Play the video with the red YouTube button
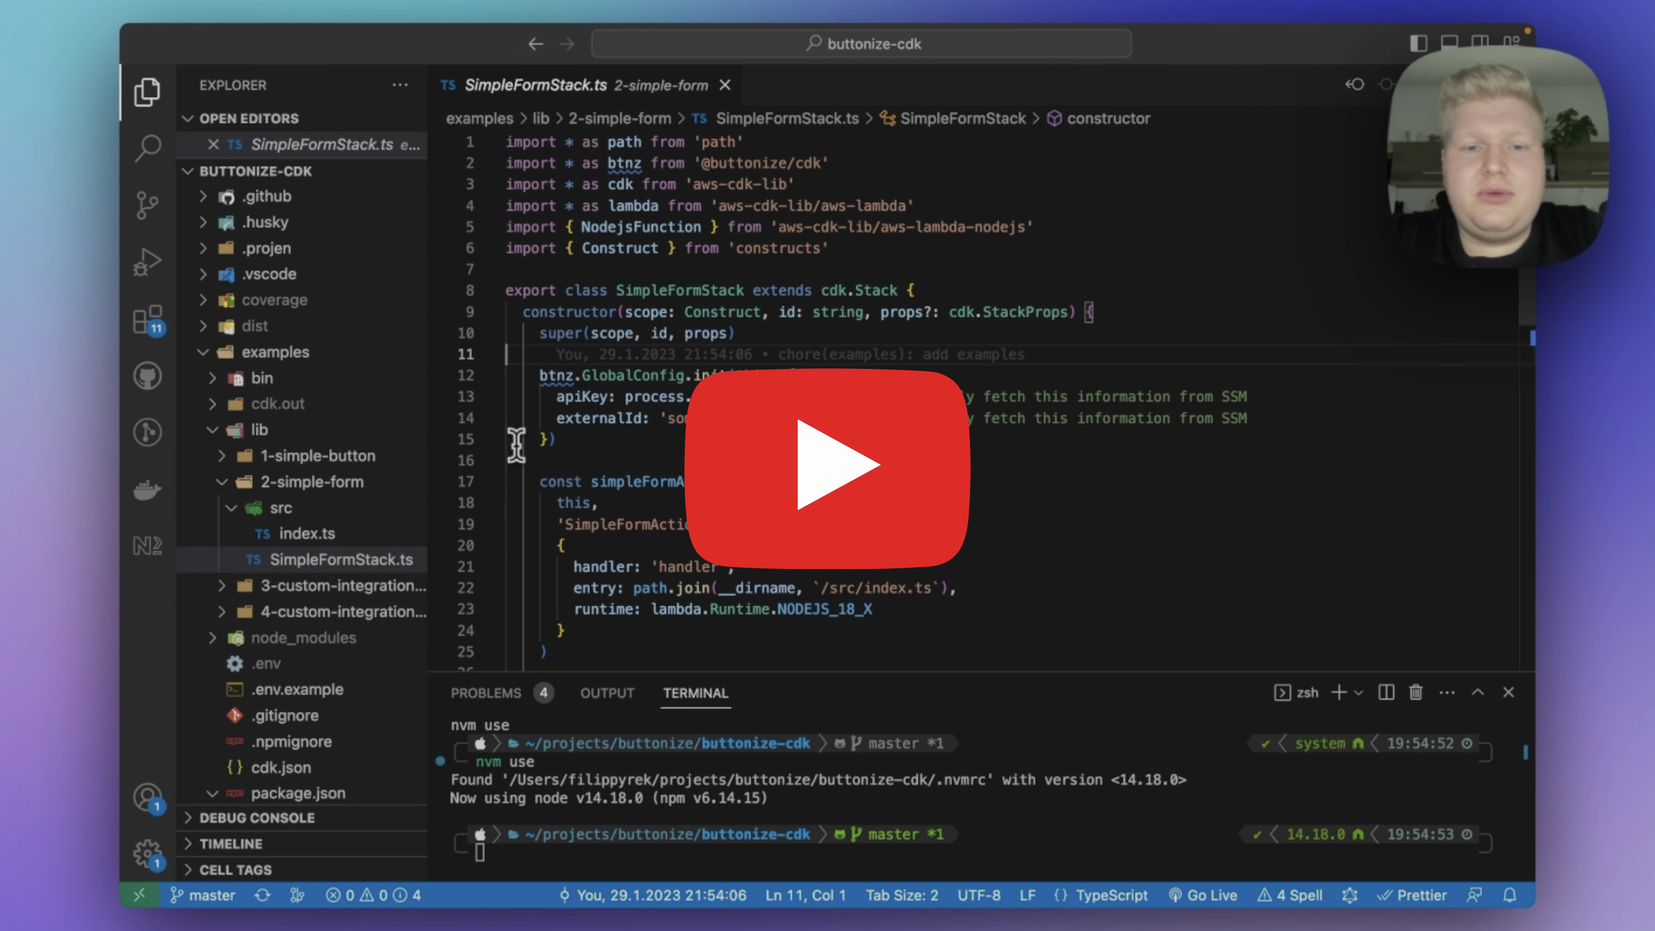Image resolution: width=1655 pixels, height=931 pixels. tap(827, 468)
